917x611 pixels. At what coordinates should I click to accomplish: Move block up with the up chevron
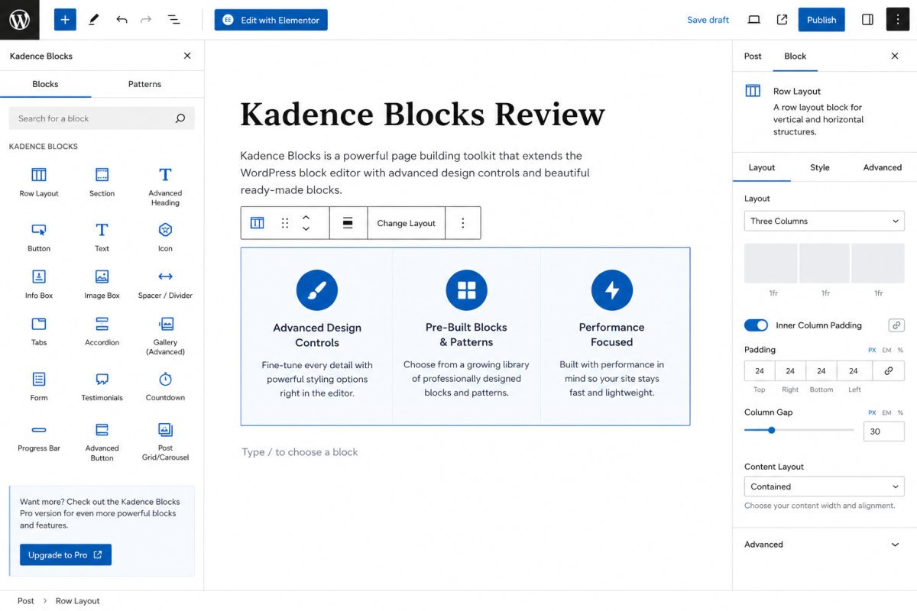(306, 217)
